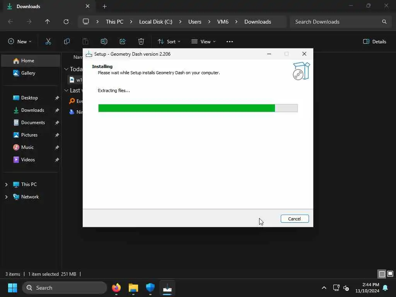396x297 pixels.
Task: Refresh the Downloads folder
Action: tap(66, 22)
